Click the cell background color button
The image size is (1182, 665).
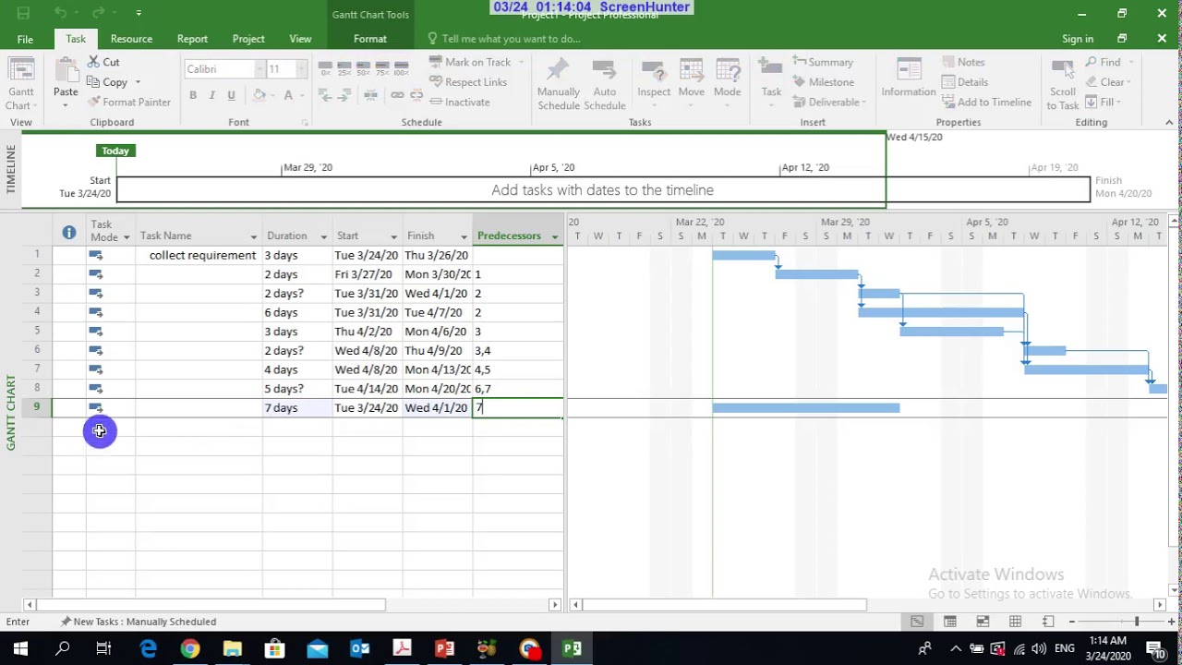(x=259, y=95)
